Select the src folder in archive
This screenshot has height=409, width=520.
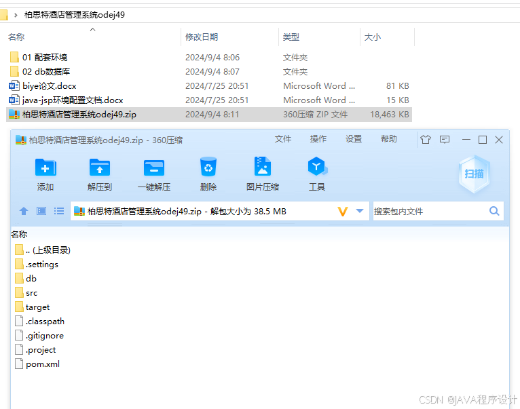(26, 292)
